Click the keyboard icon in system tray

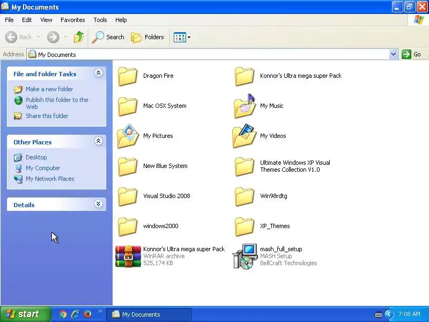click(x=379, y=314)
